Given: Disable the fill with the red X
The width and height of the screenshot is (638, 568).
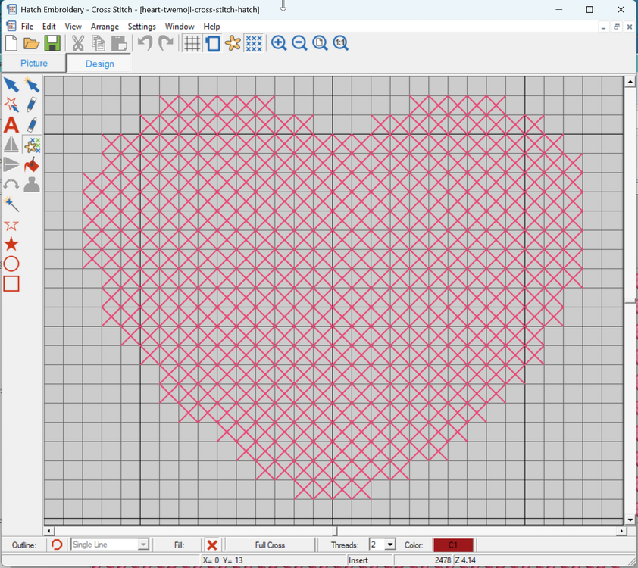Looking at the screenshot, I should tap(212, 545).
